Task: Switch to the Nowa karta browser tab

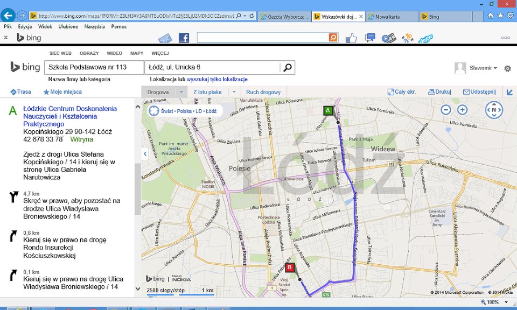Action: pos(392,17)
